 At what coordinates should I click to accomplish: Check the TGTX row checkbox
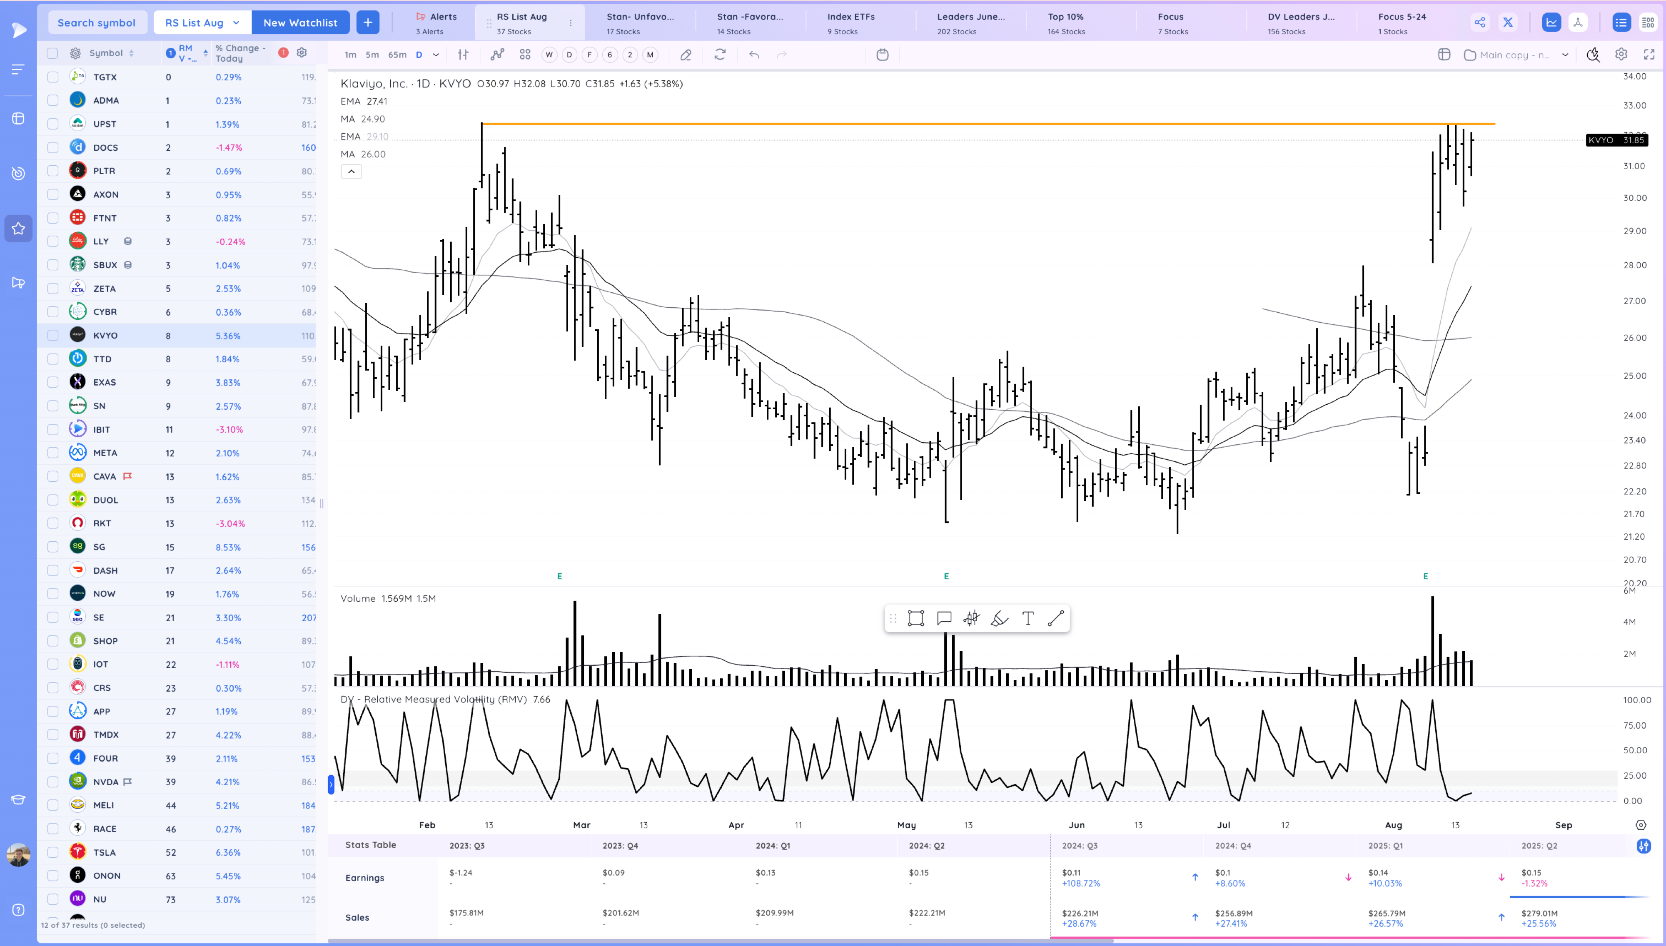52,77
